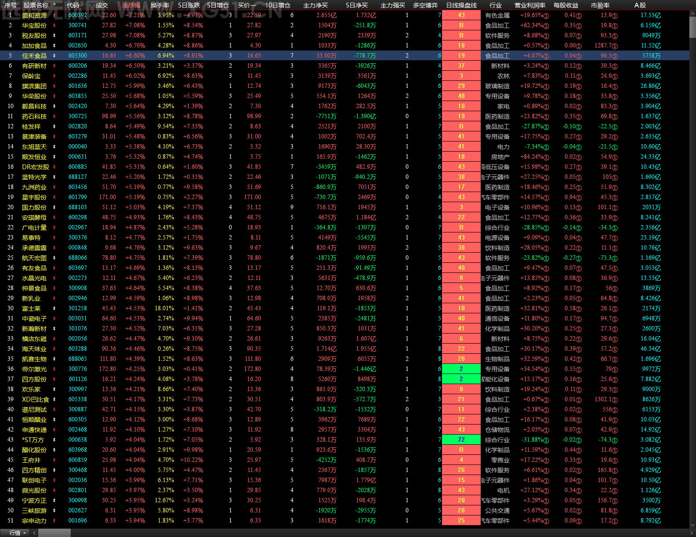
Task: Sort by the 涨跌幅 column header
Action: coord(131,5)
